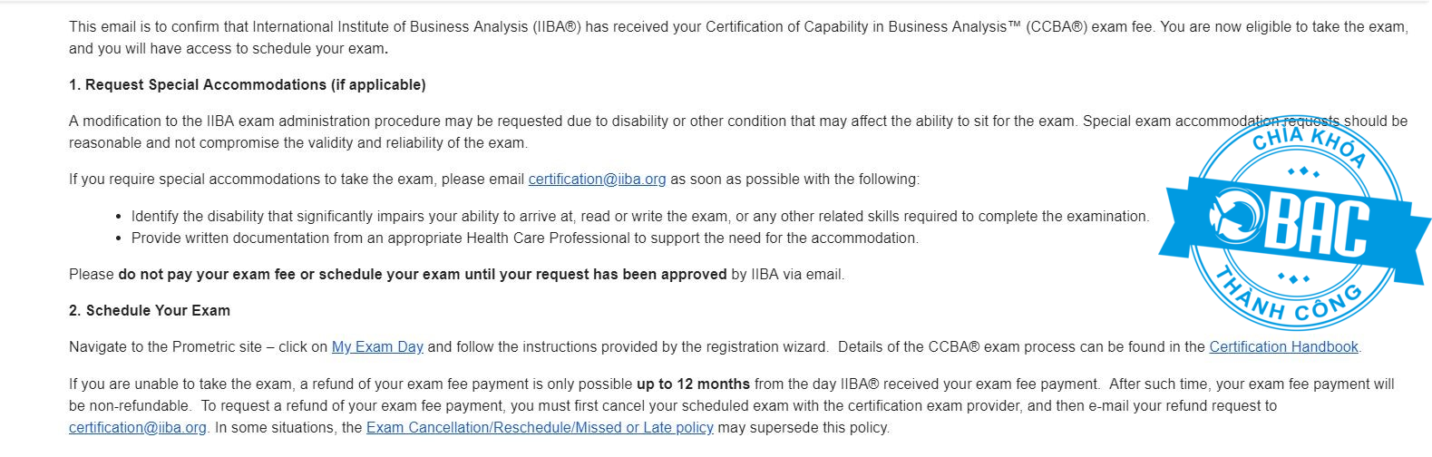Open the first certification@iiba.org email link

597,180
